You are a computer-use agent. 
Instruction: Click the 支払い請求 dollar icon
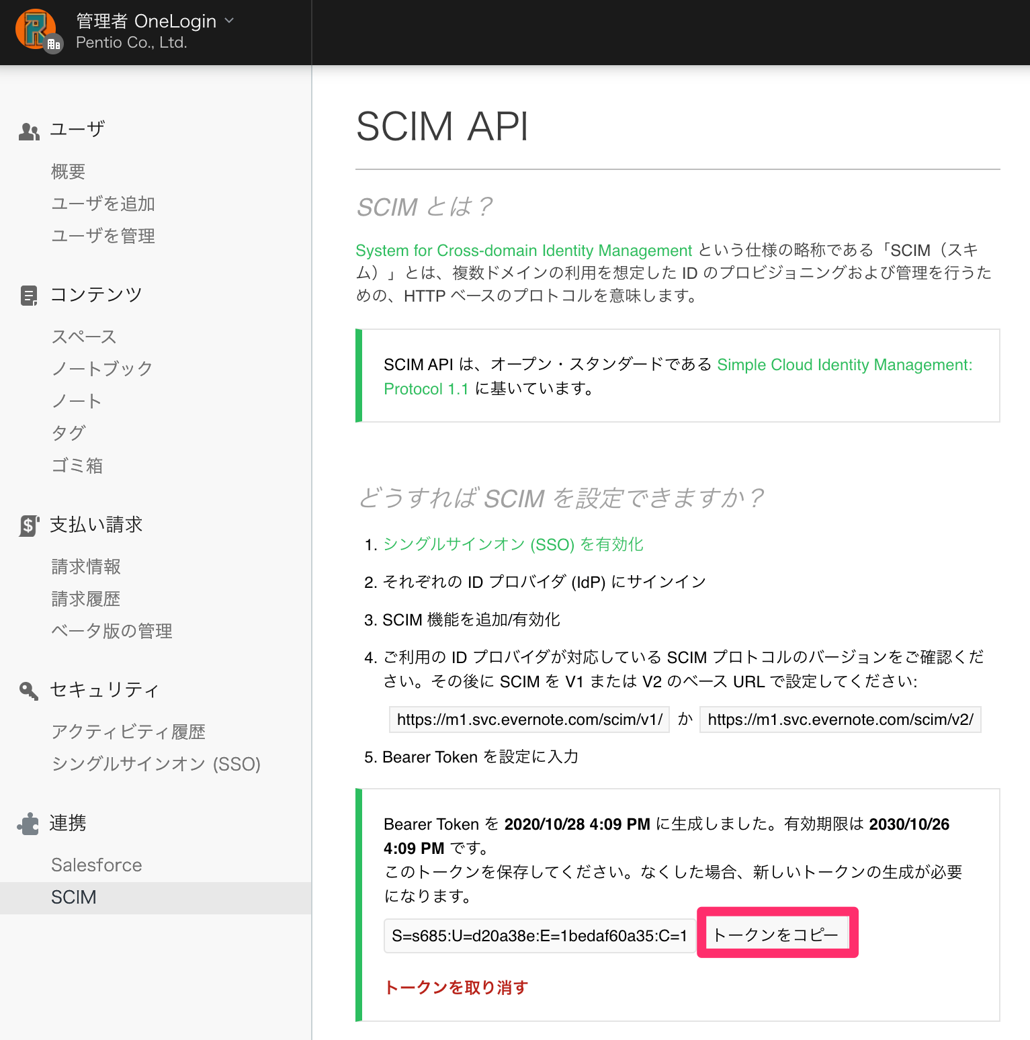[x=29, y=525]
